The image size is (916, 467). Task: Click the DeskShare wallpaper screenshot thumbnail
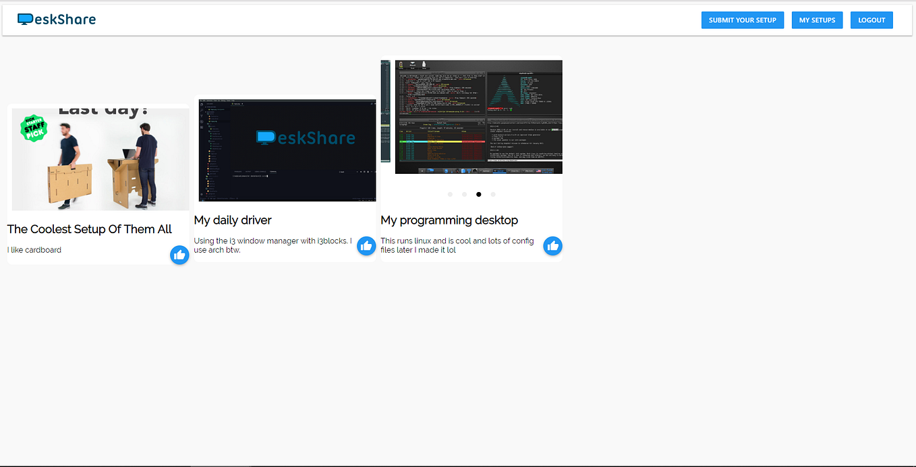[287, 150]
